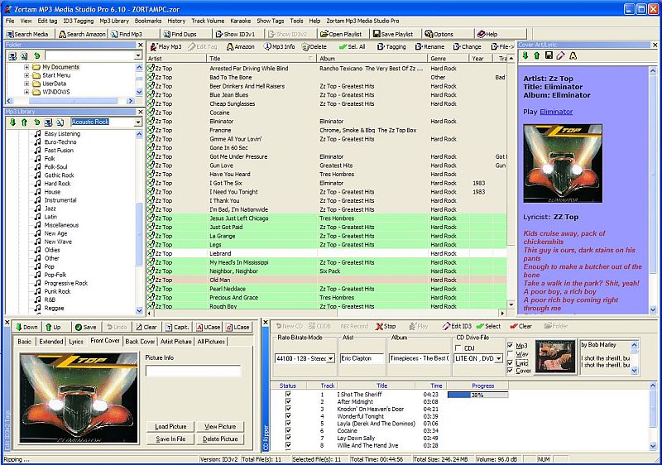The image size is (662, 465).
Task: Click the Edit ID3 icon in CD ripper
Action: pyautogui.click(x=457, y=326)
